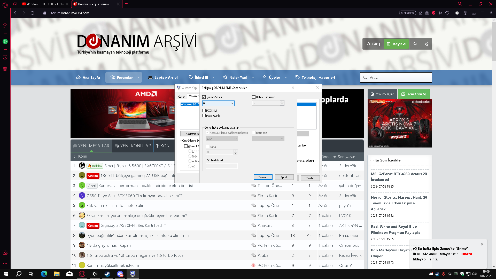The width and height of the screenshot is (496, 279).
Task: Check the Bellek üst sınırı option
Action: (254, 97)
